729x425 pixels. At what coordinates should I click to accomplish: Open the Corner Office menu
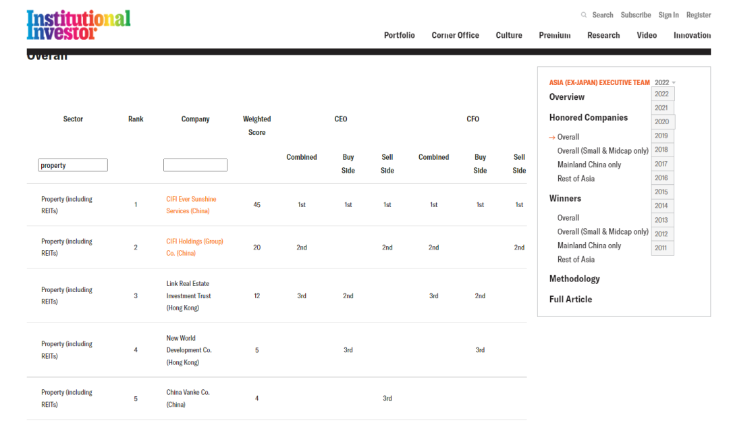(455, 35)
